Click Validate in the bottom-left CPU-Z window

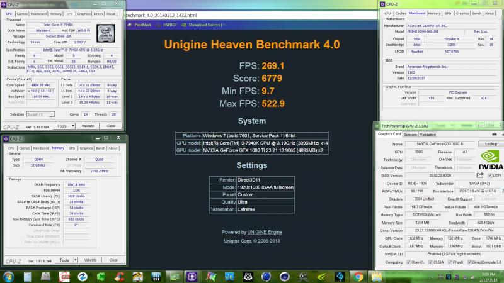(90, 260)
